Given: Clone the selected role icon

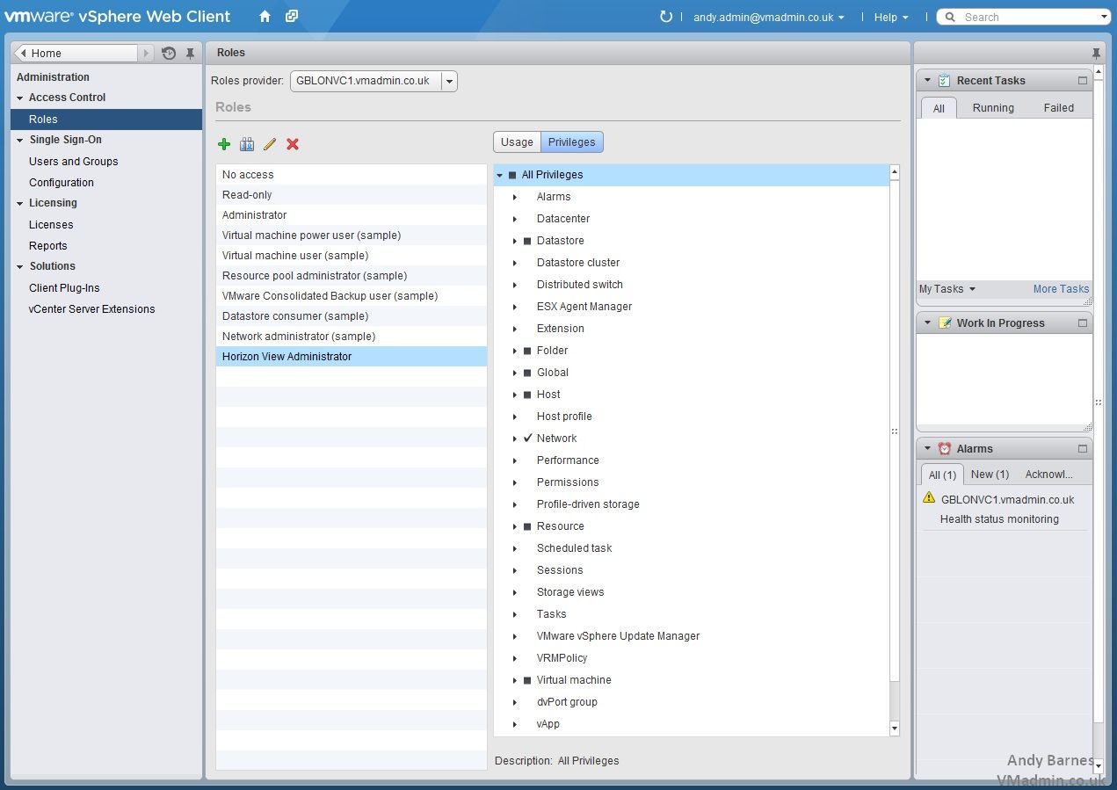Looking at the screenshot, I should (247, 144).
